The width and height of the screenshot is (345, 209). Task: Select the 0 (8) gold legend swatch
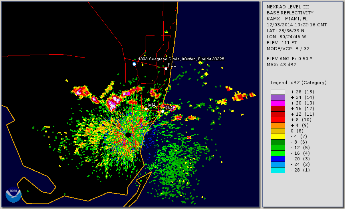pyautogui.click(x=278, y=131)
